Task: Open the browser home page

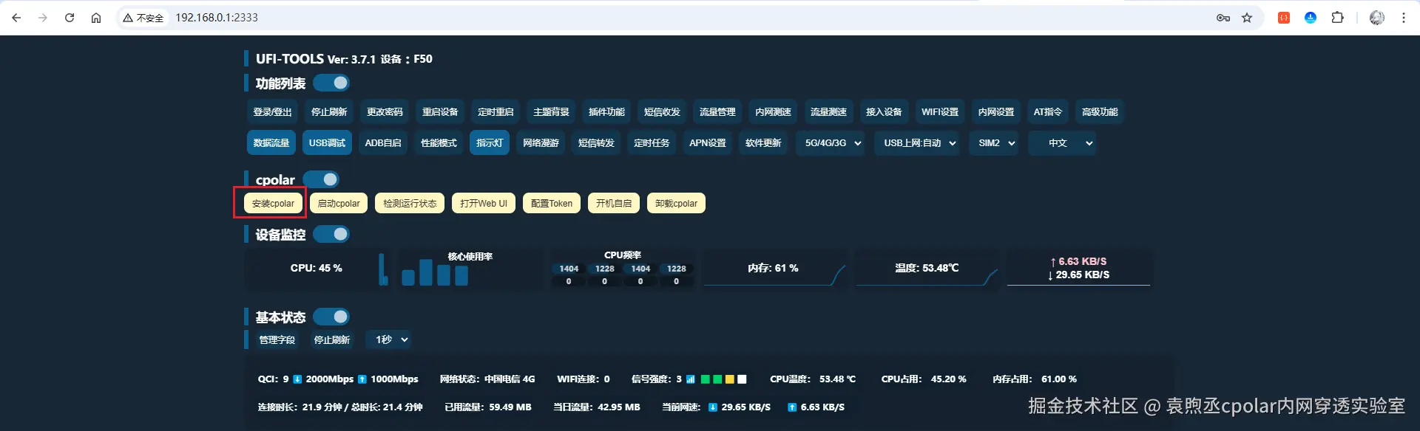Action: [x=96, y=18]
